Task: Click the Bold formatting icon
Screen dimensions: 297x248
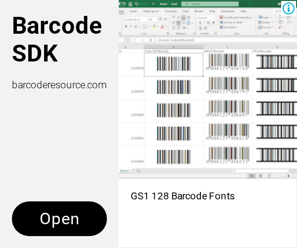Action: click(x=126, y=26)
